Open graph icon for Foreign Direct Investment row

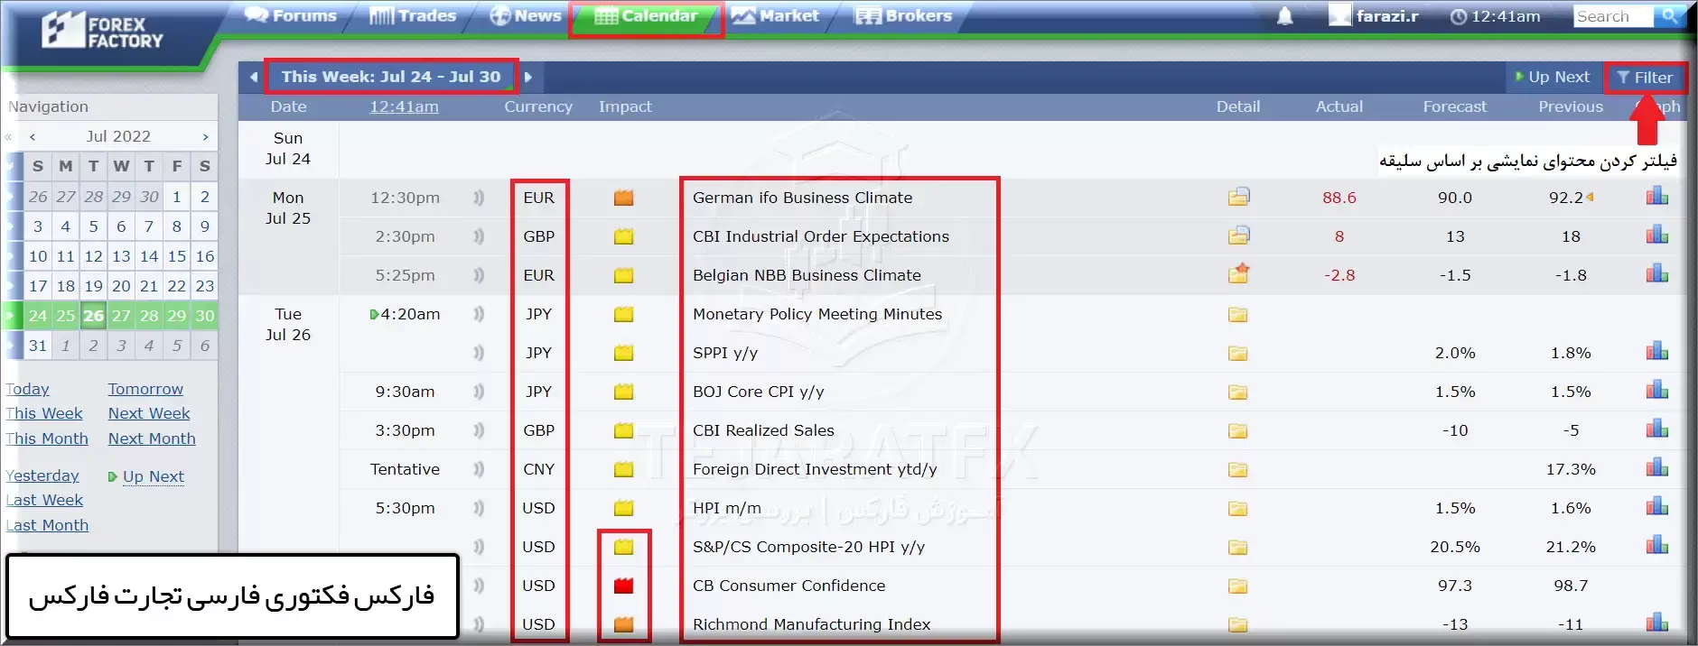point(1656,468)
